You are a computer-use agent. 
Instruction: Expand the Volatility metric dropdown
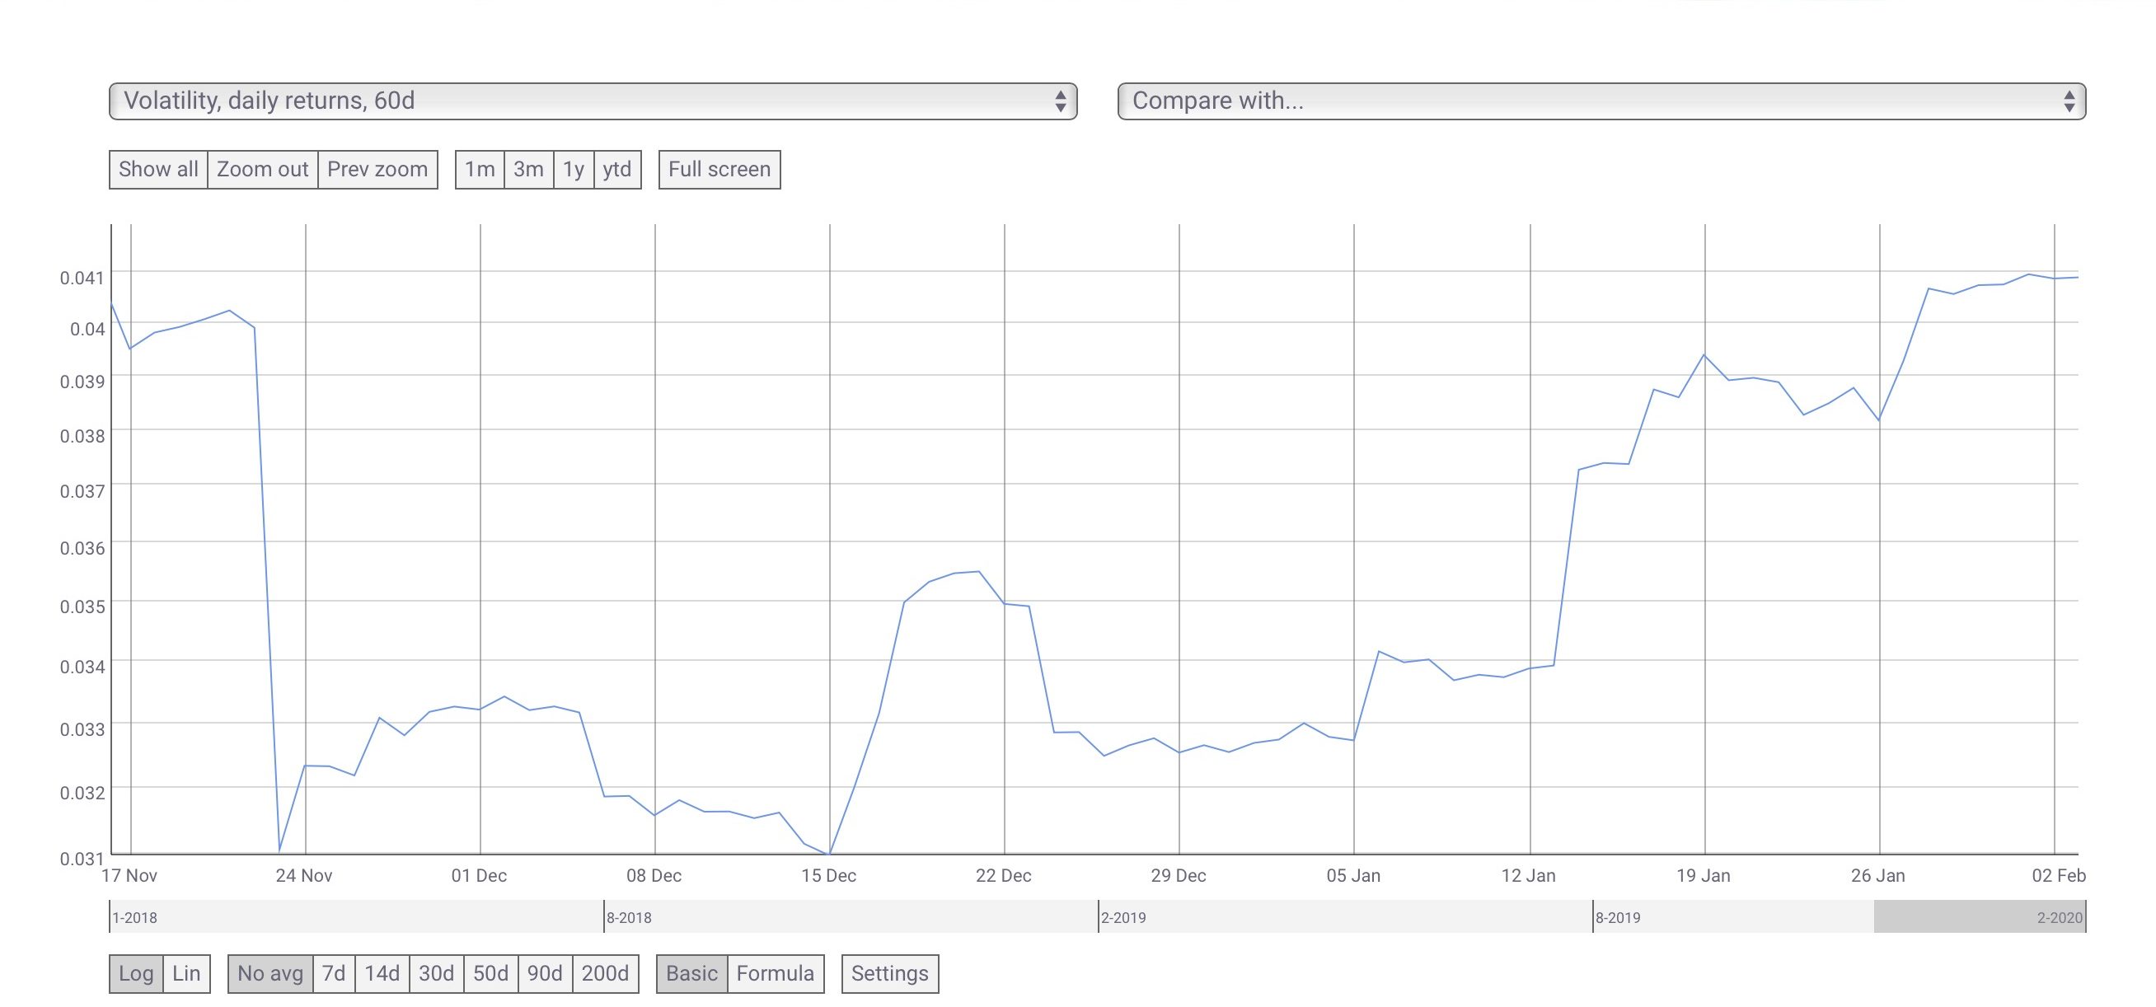(1066, 102)
